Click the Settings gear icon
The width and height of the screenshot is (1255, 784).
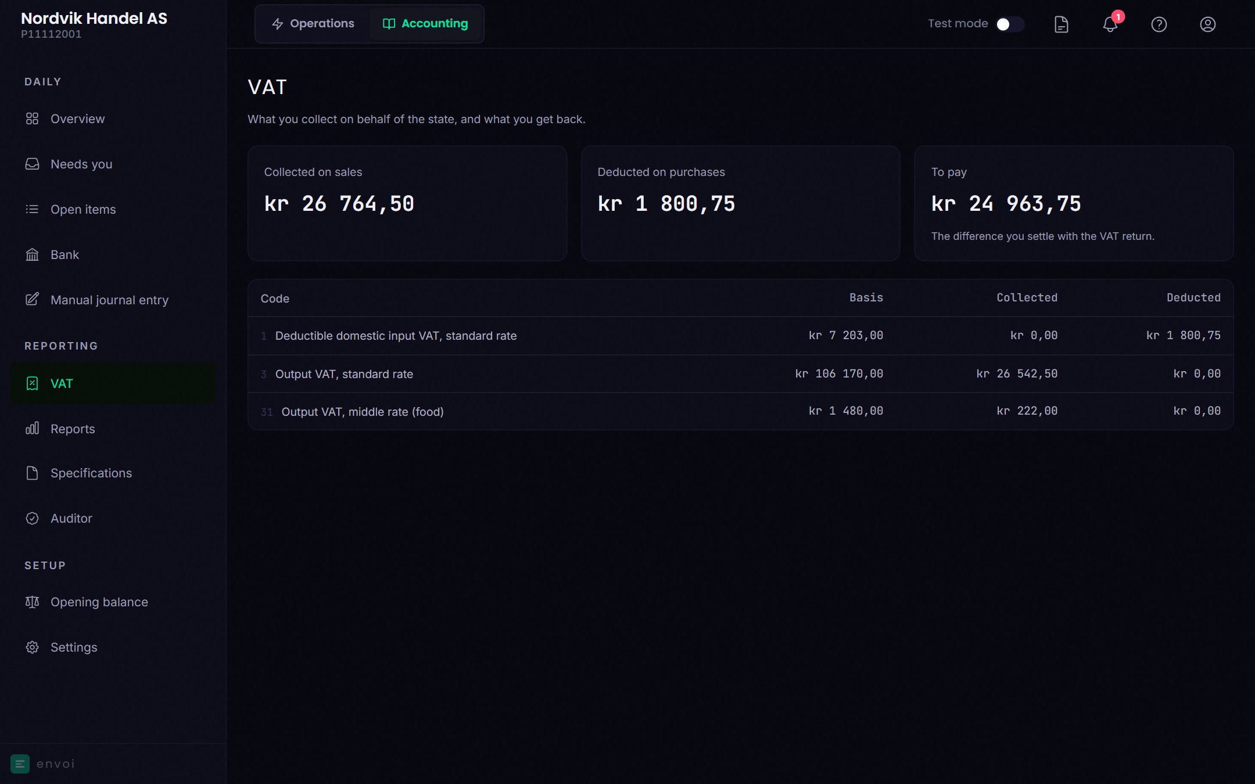coord(32,647)
